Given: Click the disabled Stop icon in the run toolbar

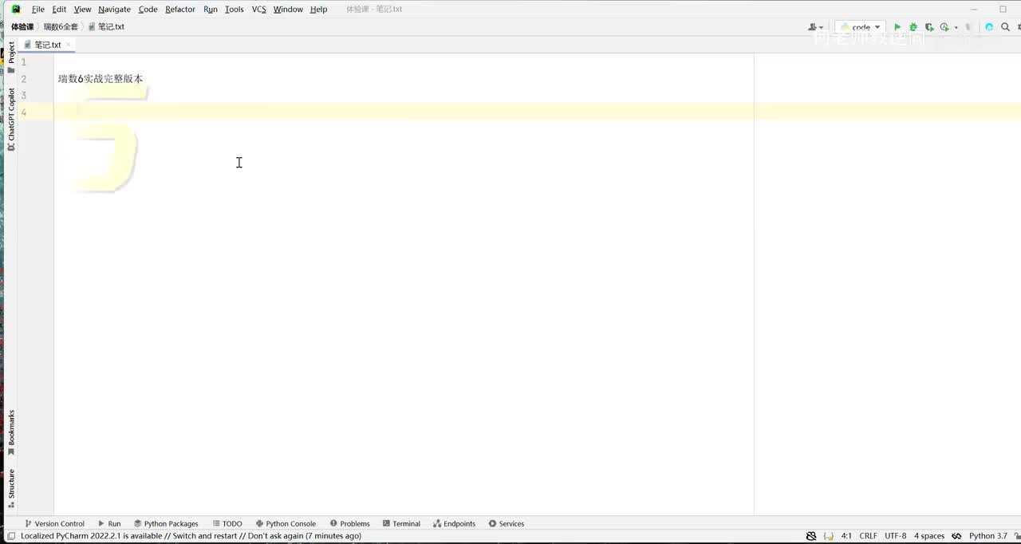Looking at the screenshot, I should point(969,27).
